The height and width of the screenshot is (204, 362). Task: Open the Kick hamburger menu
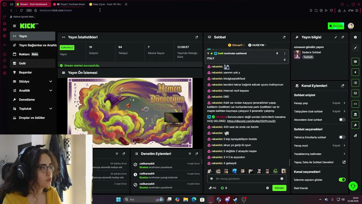point(14,26)
